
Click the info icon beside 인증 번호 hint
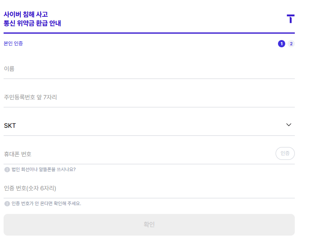click(7, 204)
